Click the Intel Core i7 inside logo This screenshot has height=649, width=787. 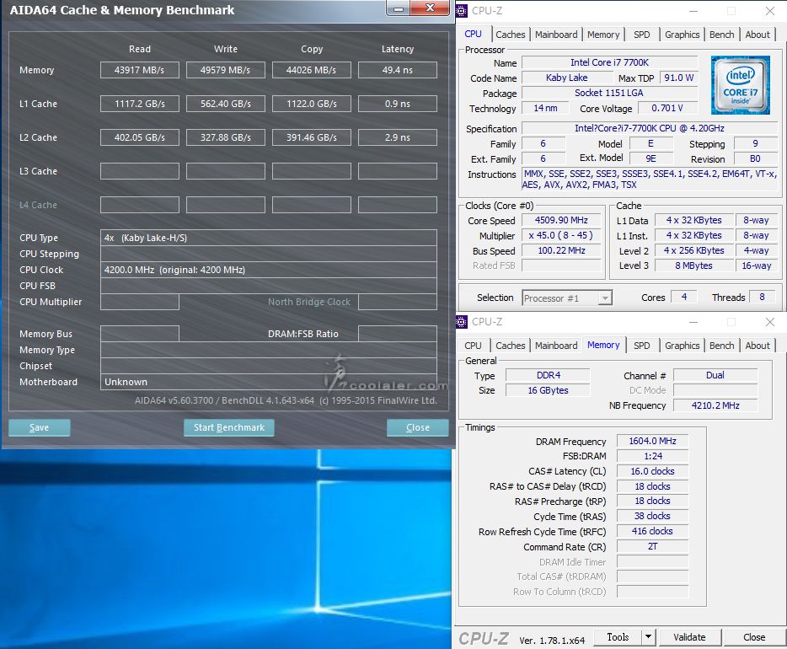click(x=741, y=85)
